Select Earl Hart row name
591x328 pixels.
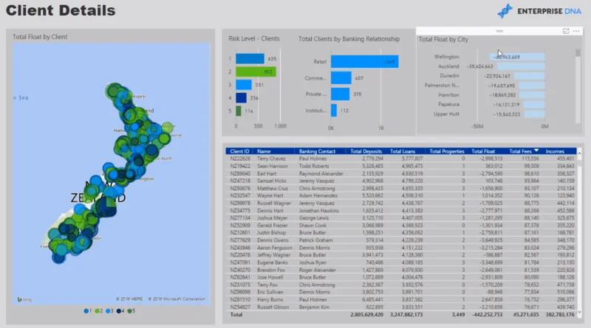tap(267, 173)
